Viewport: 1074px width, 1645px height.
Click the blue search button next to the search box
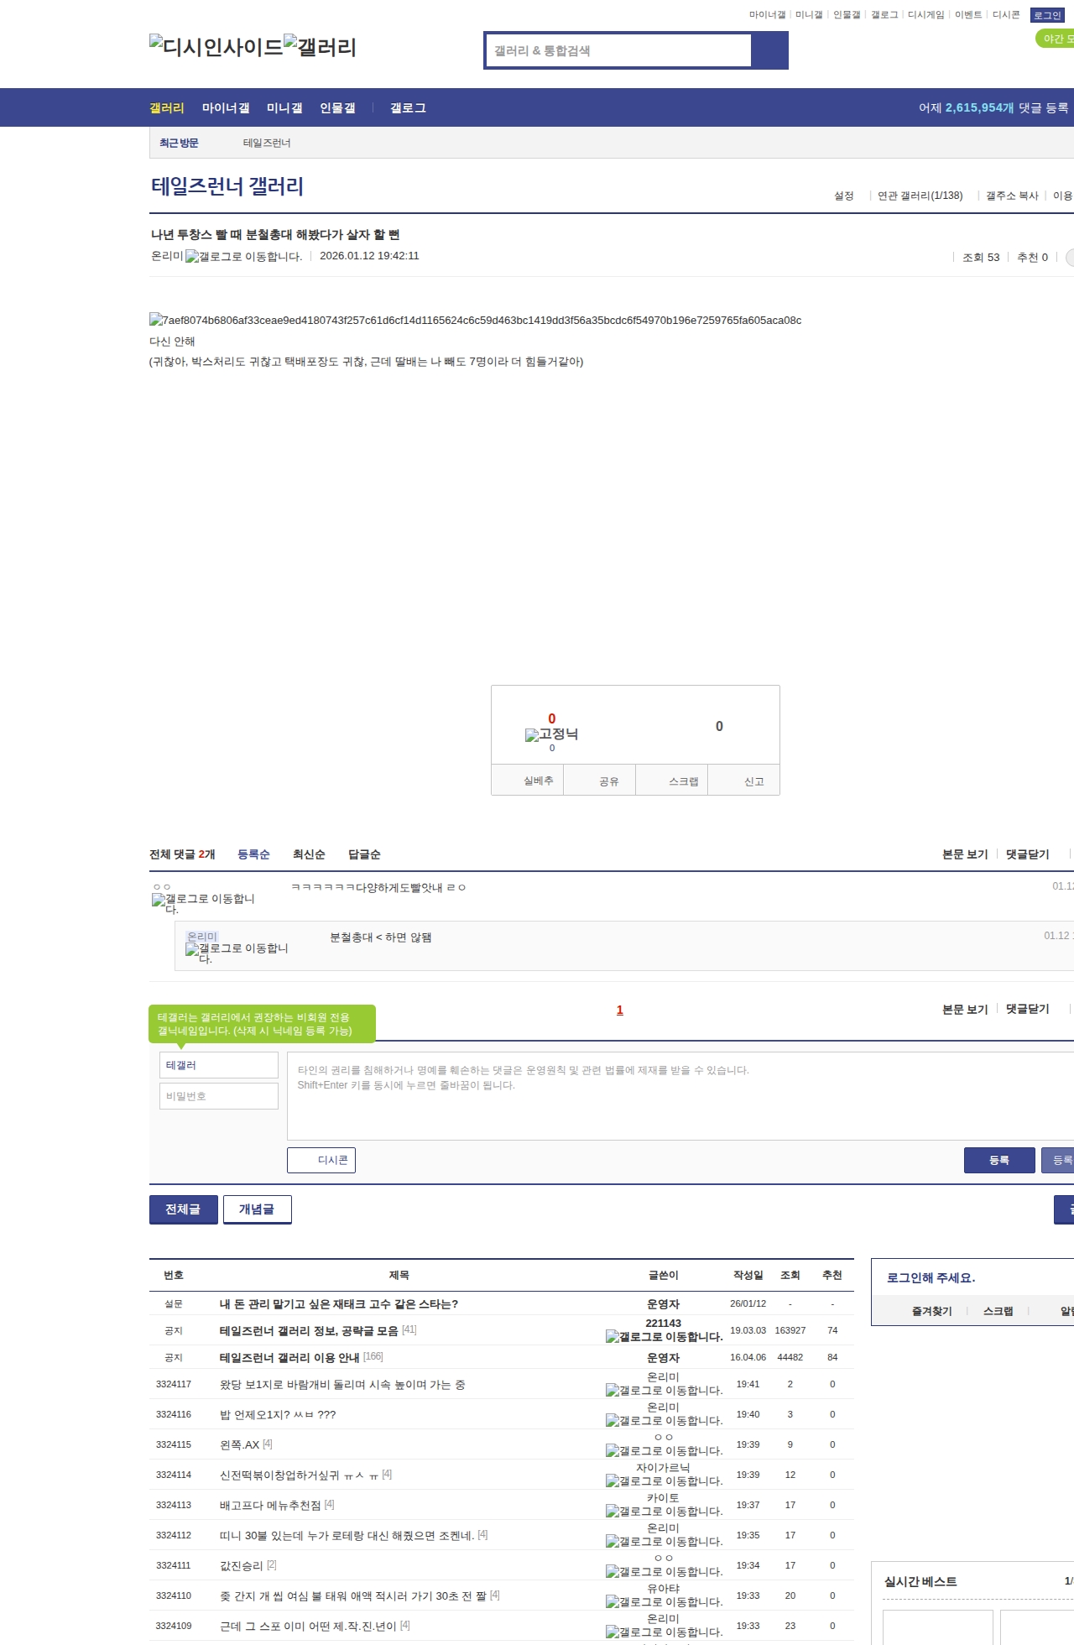pyautogui.click(x=769, y=50)
